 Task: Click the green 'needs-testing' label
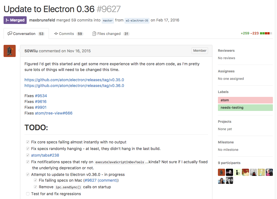pos(245,108)
